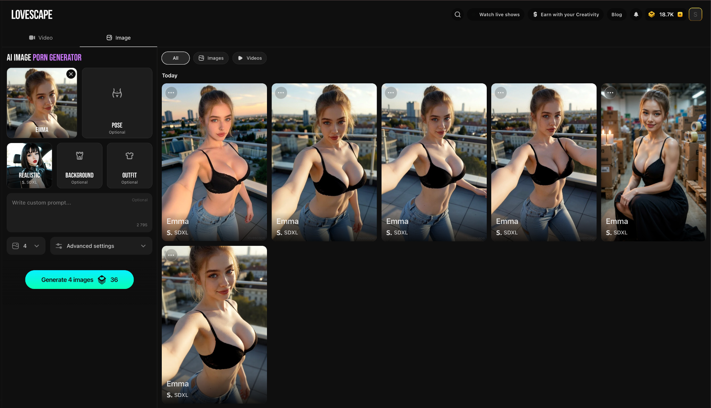The image size is (711, 408).
Task: Select the Image tab
Action: click(118, 38)
